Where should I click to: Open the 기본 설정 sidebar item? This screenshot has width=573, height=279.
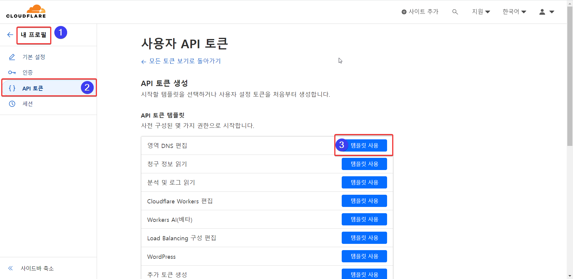tap(48, 57)
